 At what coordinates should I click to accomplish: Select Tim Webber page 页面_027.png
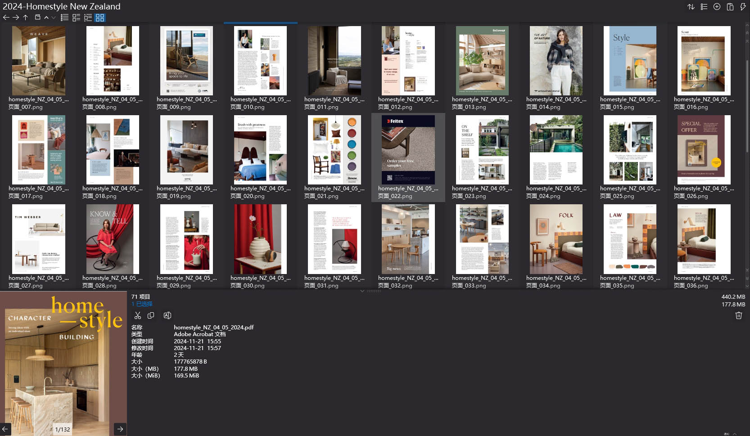click(x=39, y=239)
